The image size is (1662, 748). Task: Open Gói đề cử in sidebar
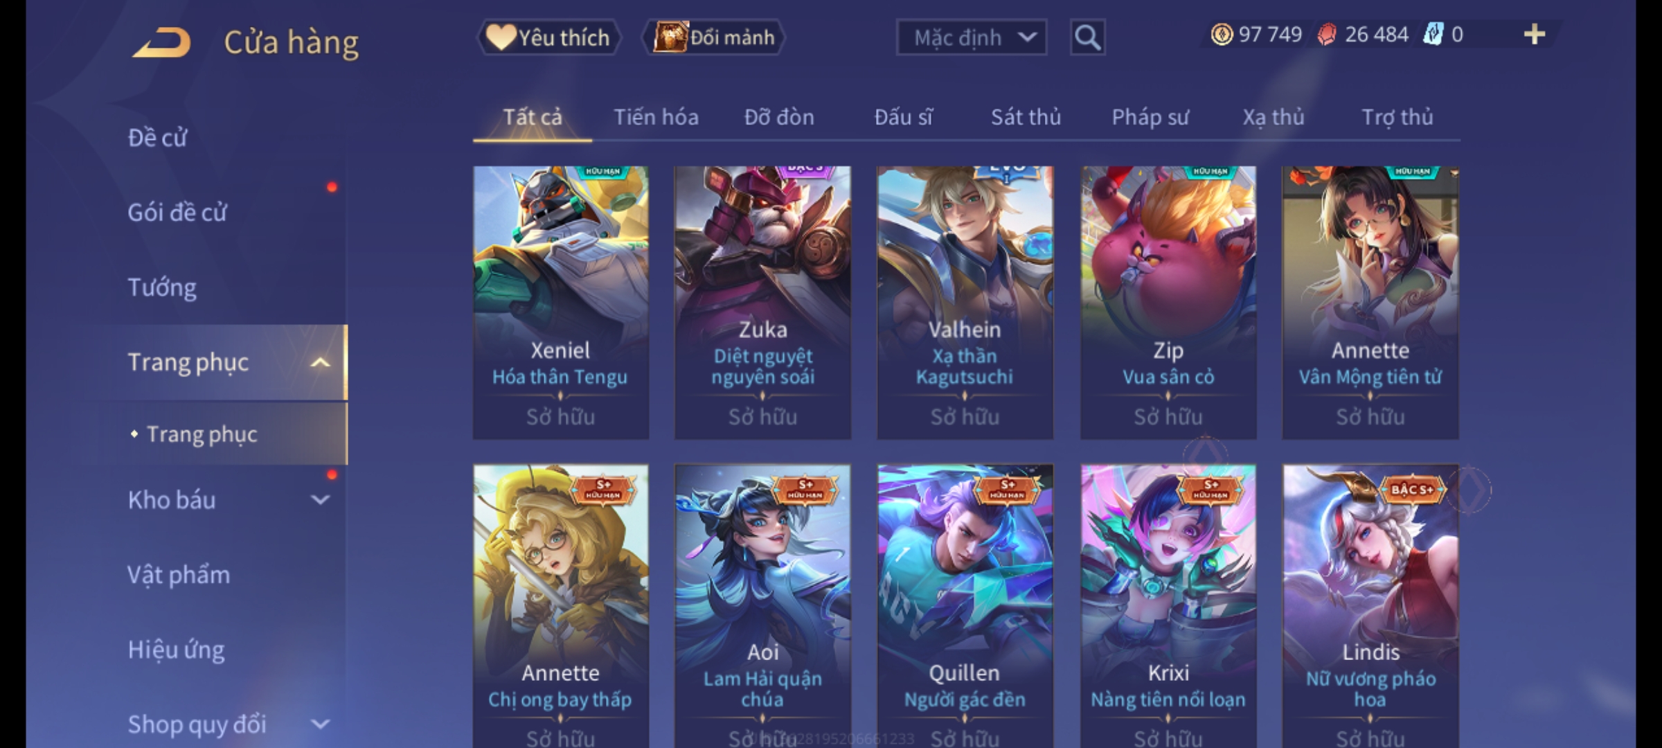point(177,213)
